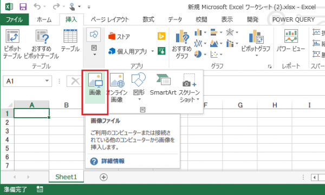
Task: Click おすすめグラフ button
Action: 182,44
